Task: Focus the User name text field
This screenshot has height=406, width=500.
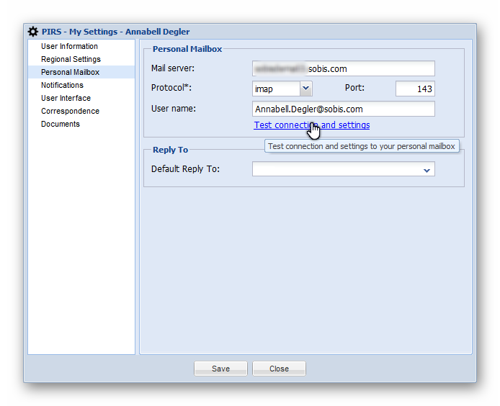Action: (343, 109)
